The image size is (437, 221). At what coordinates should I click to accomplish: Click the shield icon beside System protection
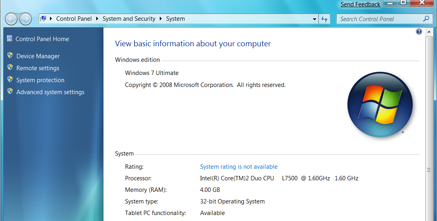click(10, 79)
